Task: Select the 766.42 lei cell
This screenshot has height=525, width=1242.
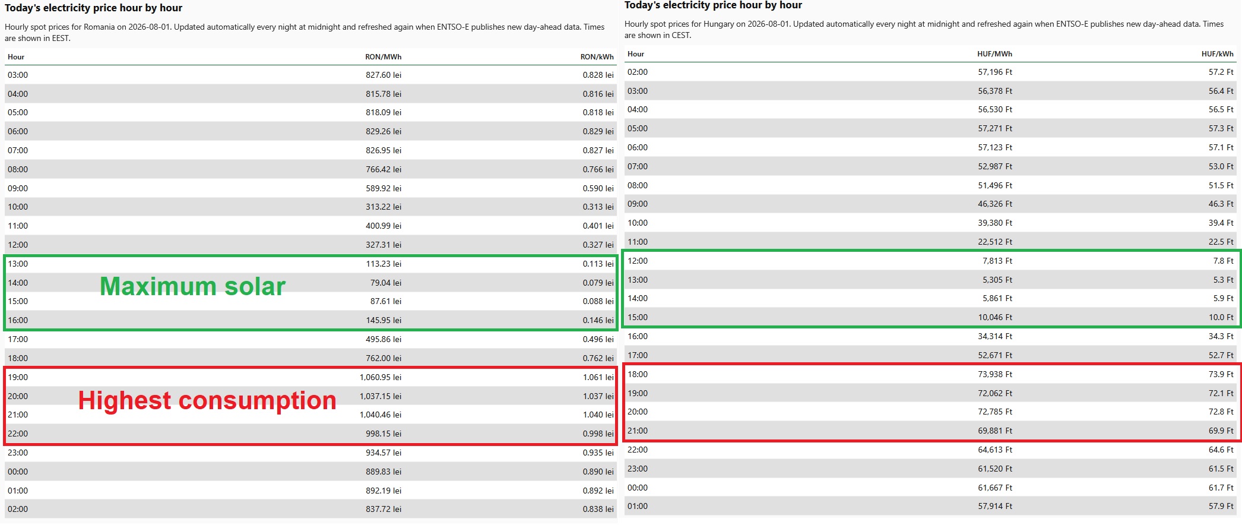Action: pyautogui.click(x=384, y=169)
